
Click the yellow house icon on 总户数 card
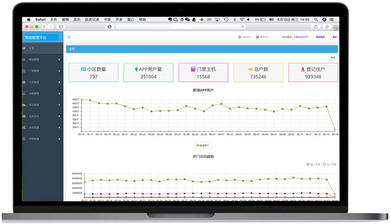[251, 69]
